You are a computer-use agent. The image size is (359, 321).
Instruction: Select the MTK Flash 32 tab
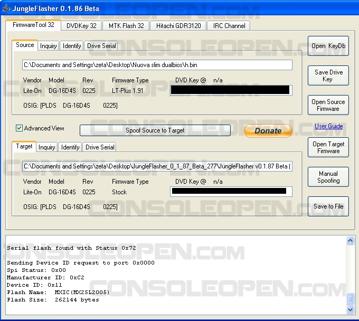click(x=126, y=26)
